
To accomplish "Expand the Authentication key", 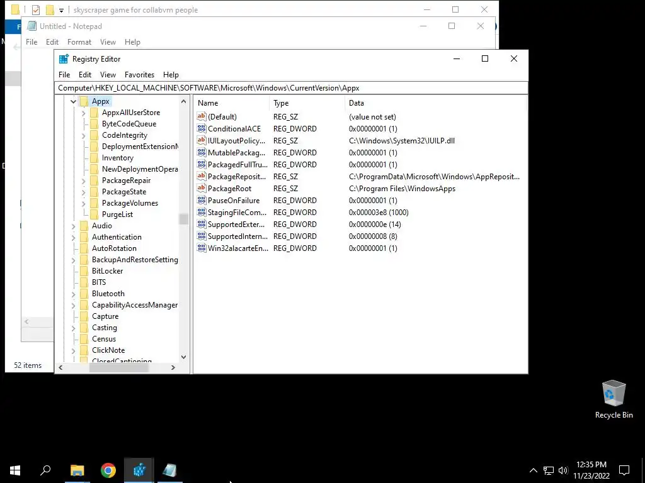I will (73, 237).
